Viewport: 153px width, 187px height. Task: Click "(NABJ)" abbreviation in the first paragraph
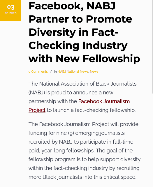tap(37, 93)
